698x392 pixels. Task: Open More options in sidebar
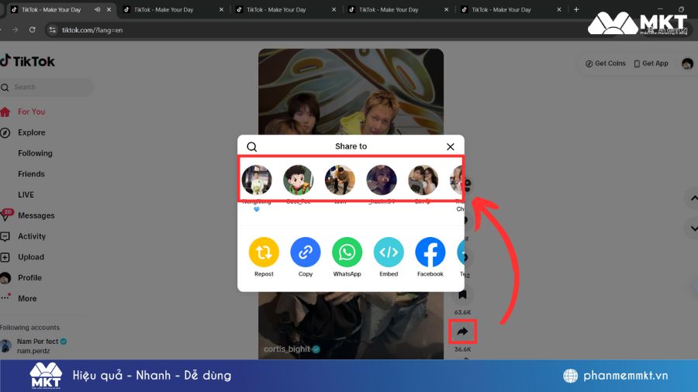coord(27,298)
